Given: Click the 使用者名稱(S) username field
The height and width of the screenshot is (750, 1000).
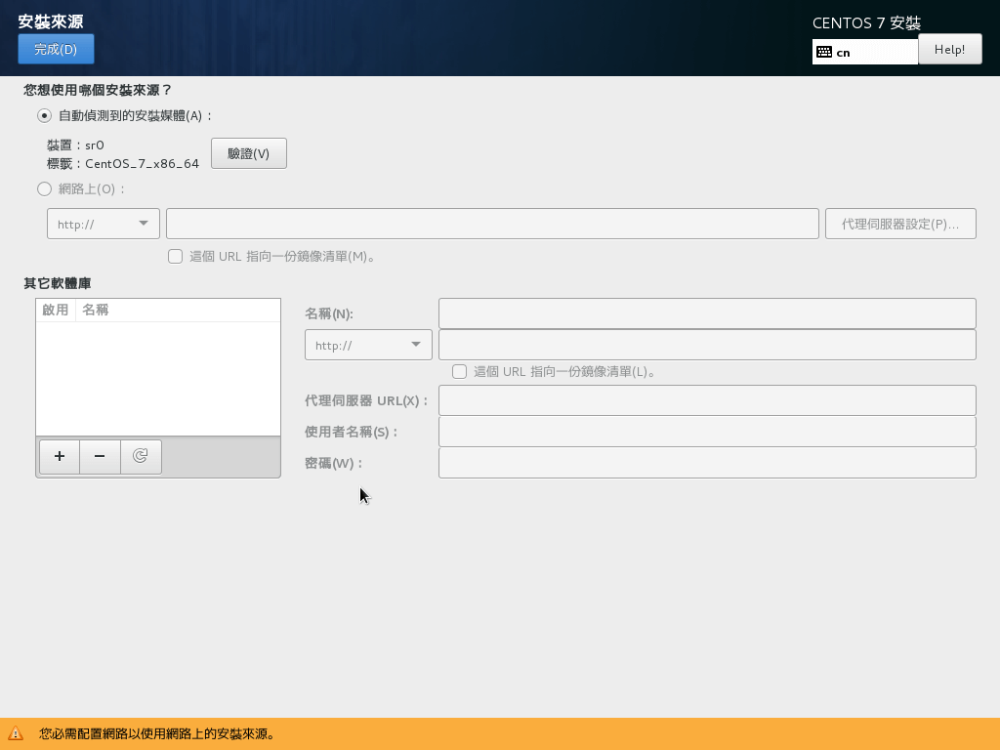Looking at the screenshot, I should pyautogui.click(x=707, y=432).
